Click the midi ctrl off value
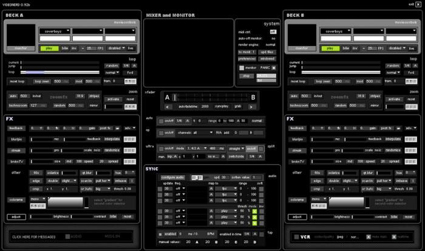The width and height of the screenshot is (425, 251). (273, 32)
